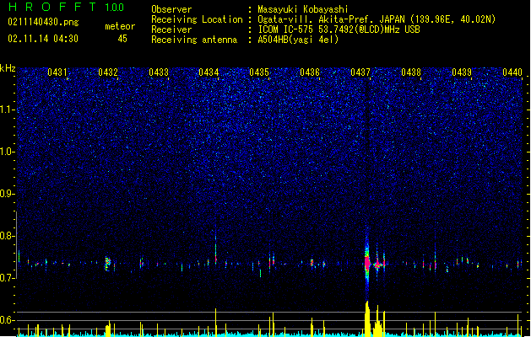Click the 'Receiving antenna' field label
The height and width of the screenshot is (337, 531).
coord(194,40)
